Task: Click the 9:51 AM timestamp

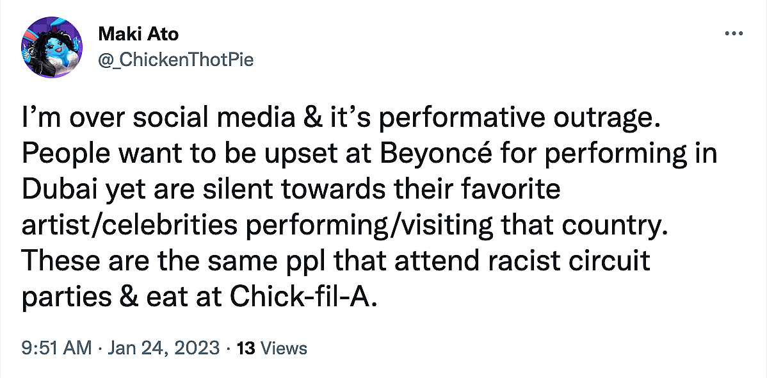Action: coord(56,349)
